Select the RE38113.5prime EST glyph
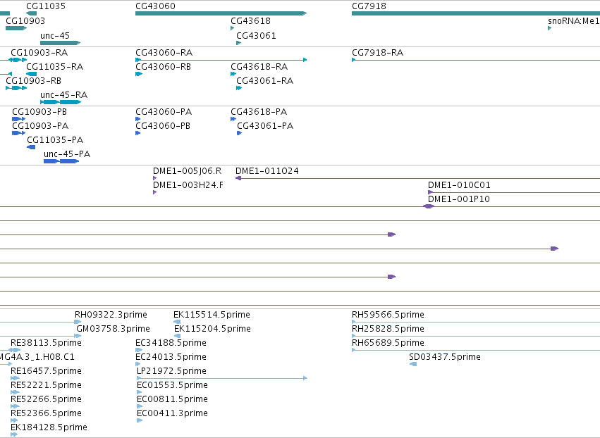Image resolution: width=600 pixels, height=438 pixels. (x=15, y=350)
